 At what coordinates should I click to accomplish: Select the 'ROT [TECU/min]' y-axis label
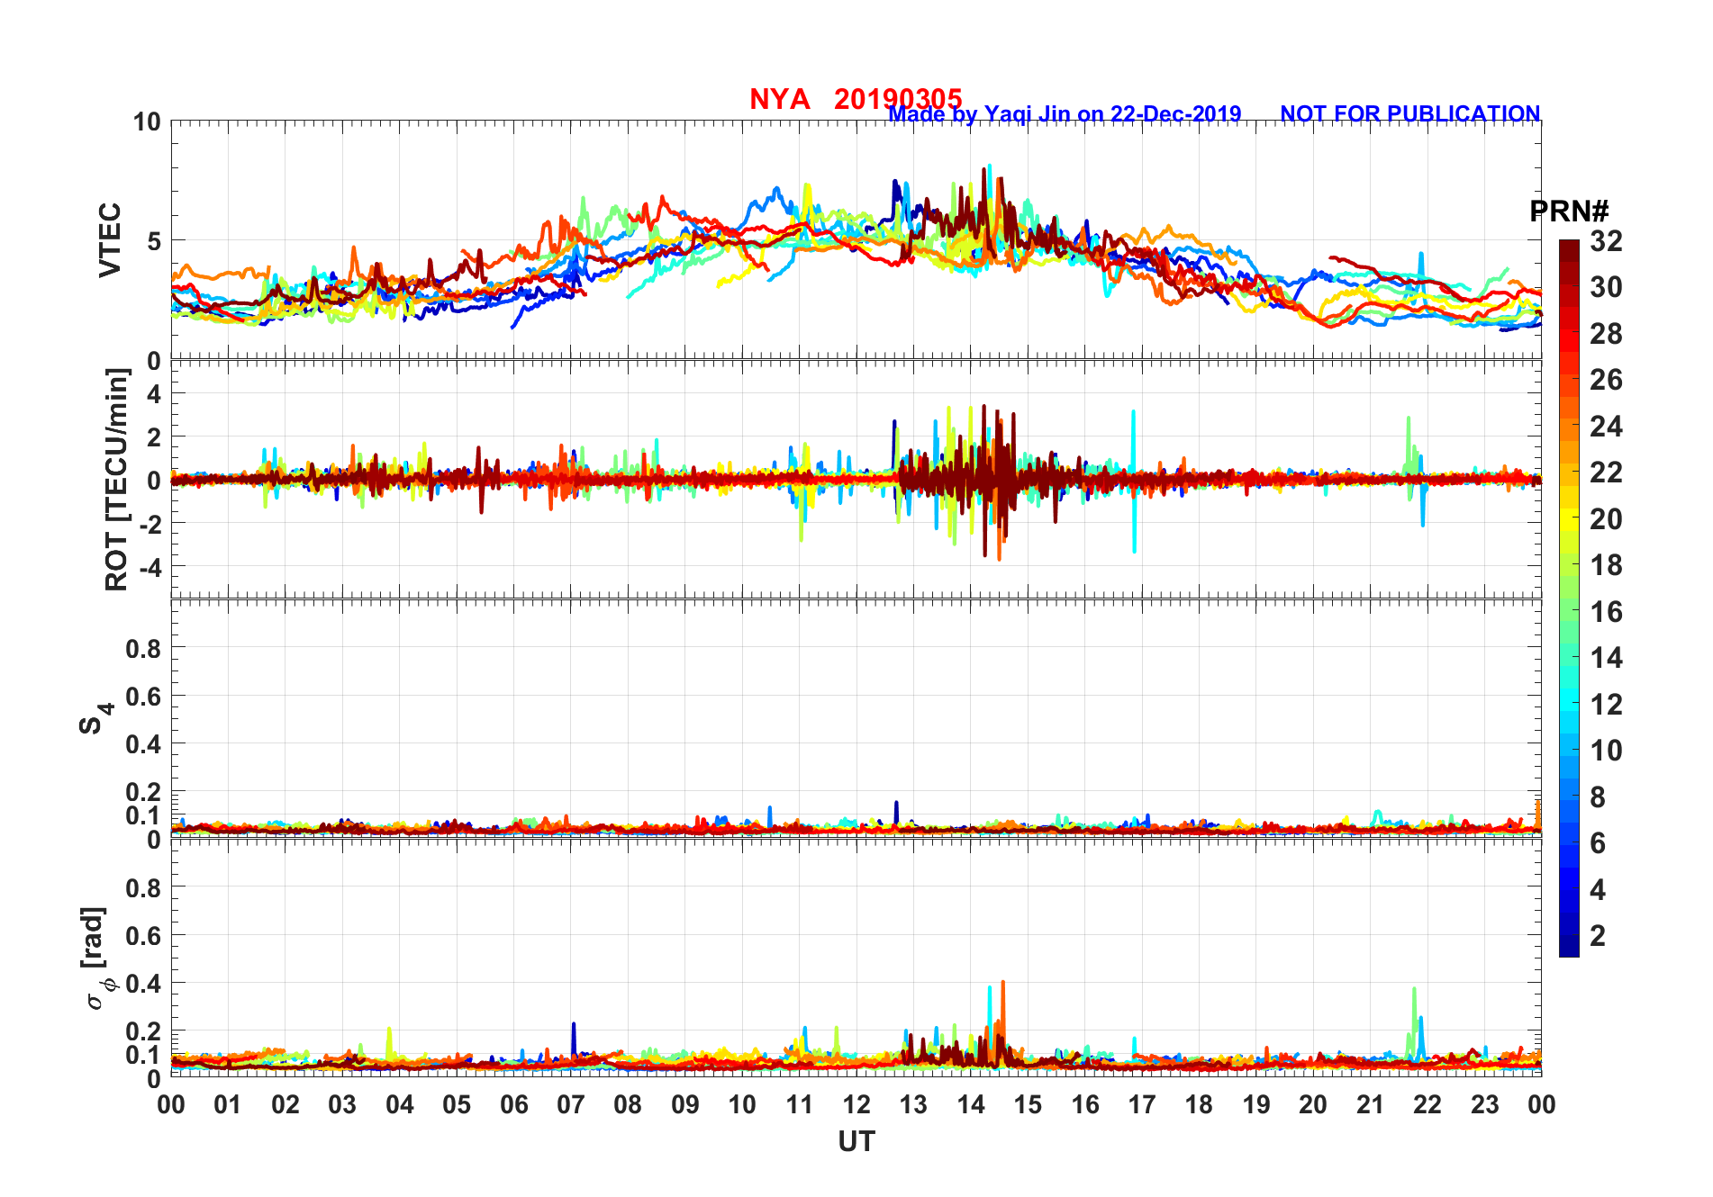pos(116,480)
